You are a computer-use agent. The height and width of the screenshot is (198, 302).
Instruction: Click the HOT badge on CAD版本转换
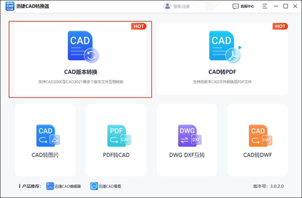[x=139, y=26]
